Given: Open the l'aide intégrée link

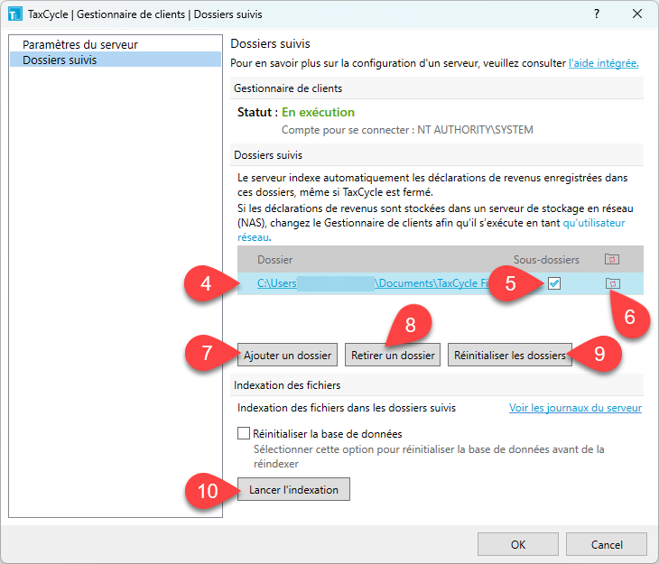Looking at the screenshot, I should pos(604,63).
